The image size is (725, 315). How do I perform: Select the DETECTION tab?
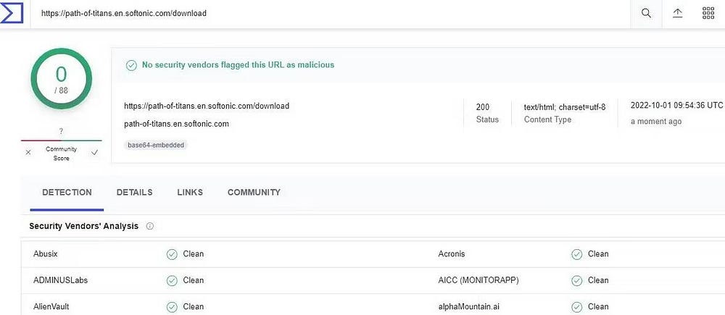(x=67, y=193)
